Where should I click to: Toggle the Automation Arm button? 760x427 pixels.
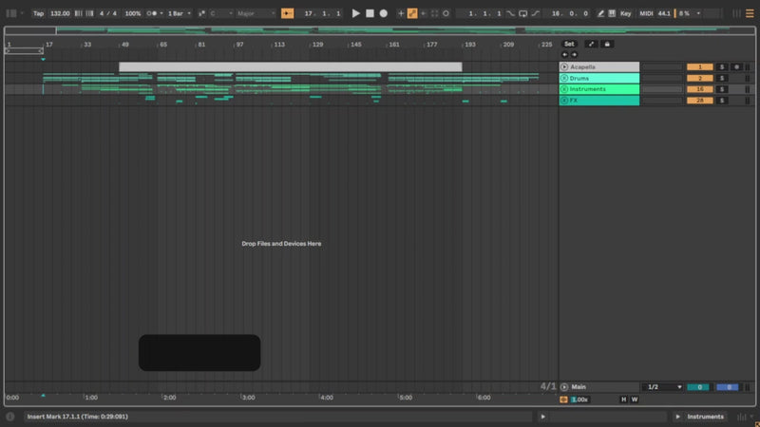coord(412,13)
